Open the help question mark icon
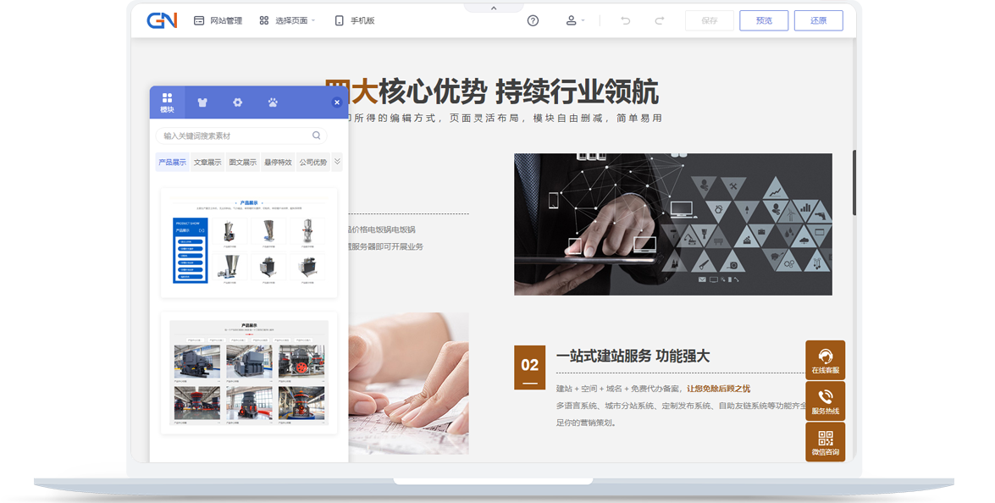The image size is (995, 503). tap(533, 20)
